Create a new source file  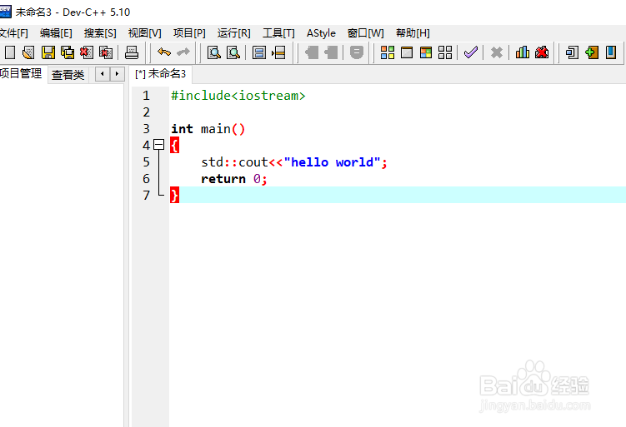pos(9,52)
